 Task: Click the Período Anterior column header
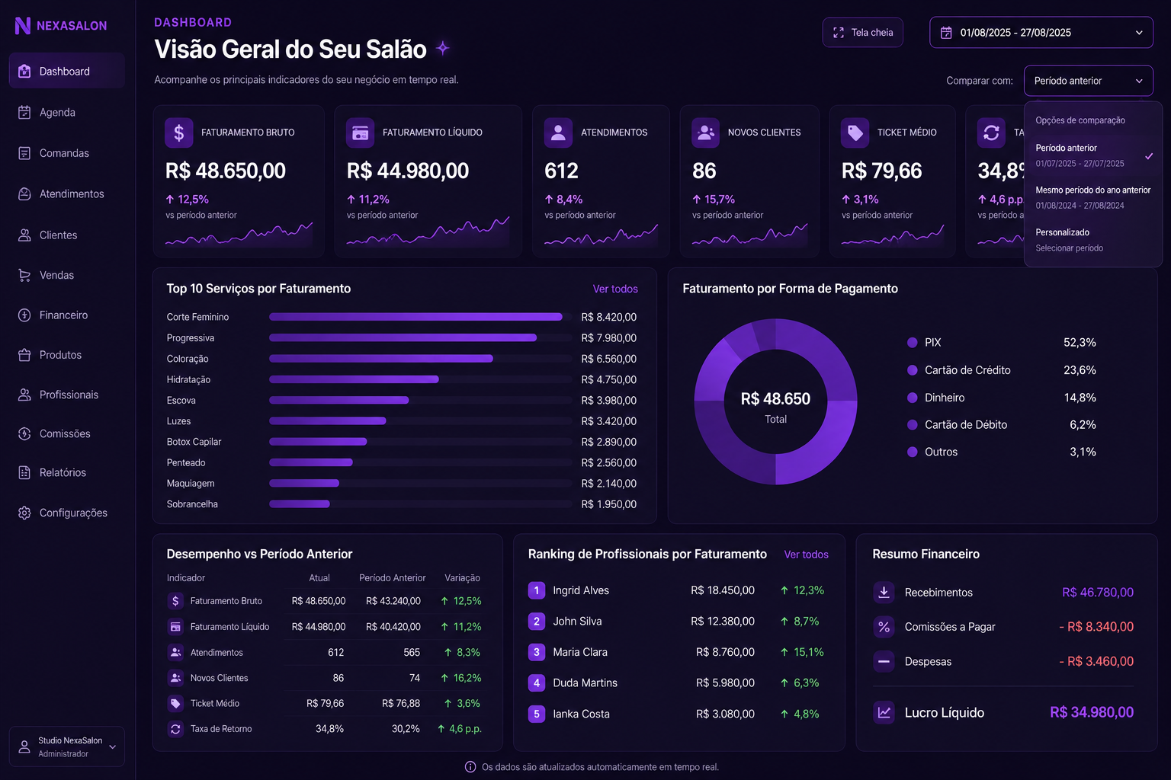coord(393,578)
